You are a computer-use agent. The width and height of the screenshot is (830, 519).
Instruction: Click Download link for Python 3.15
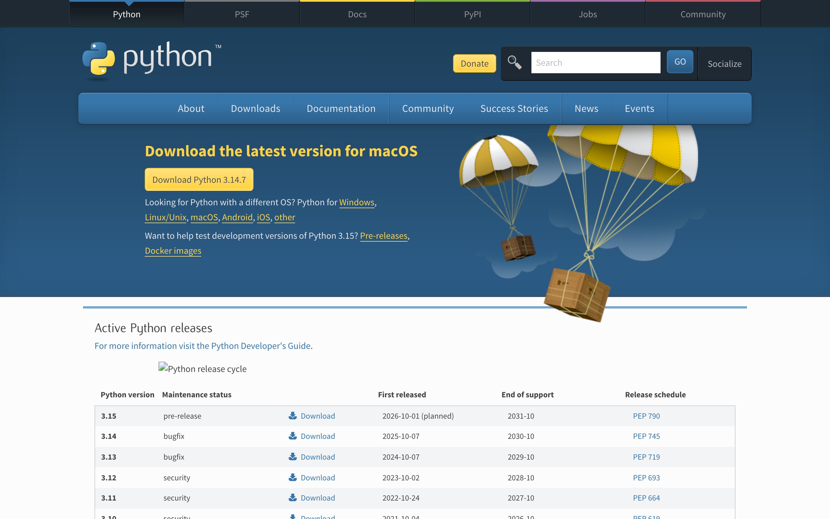tap(318, 416)
